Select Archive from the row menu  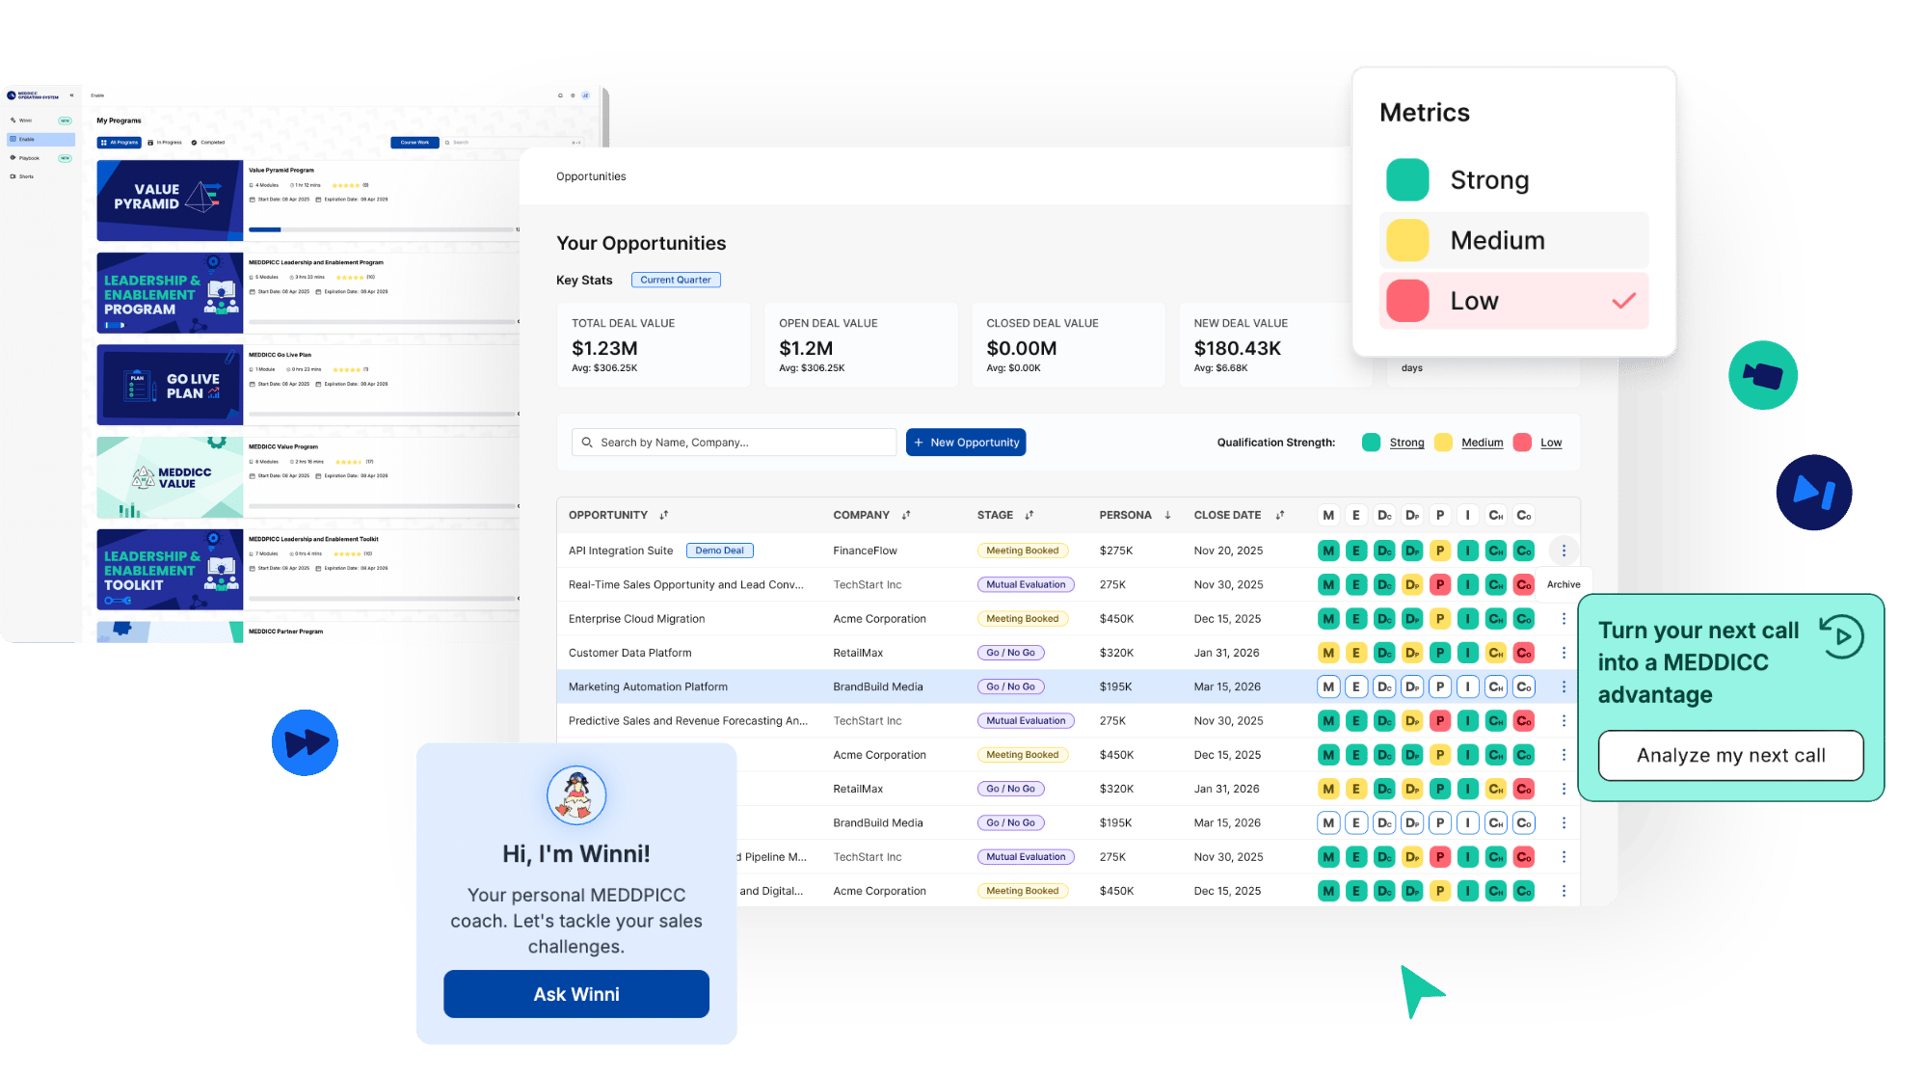(x=1564, y=583)
